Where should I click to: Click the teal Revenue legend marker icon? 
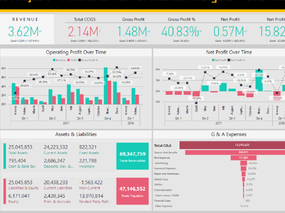pos(54,60)
